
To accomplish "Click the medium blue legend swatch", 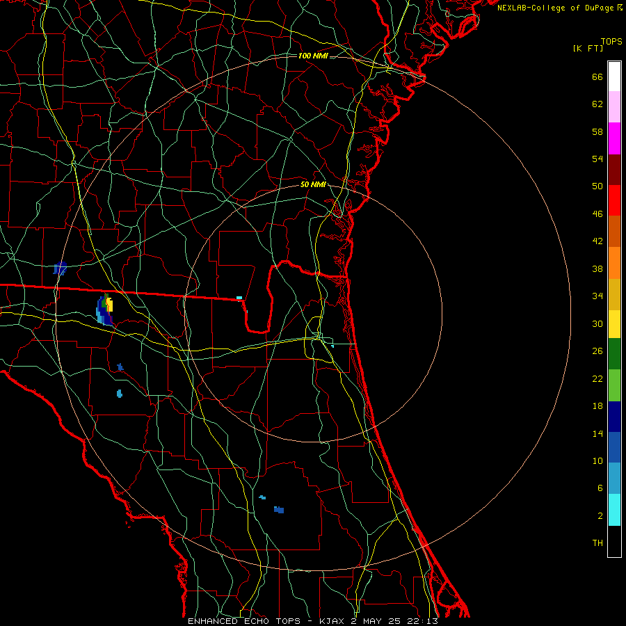I will [x=614, y=447].
